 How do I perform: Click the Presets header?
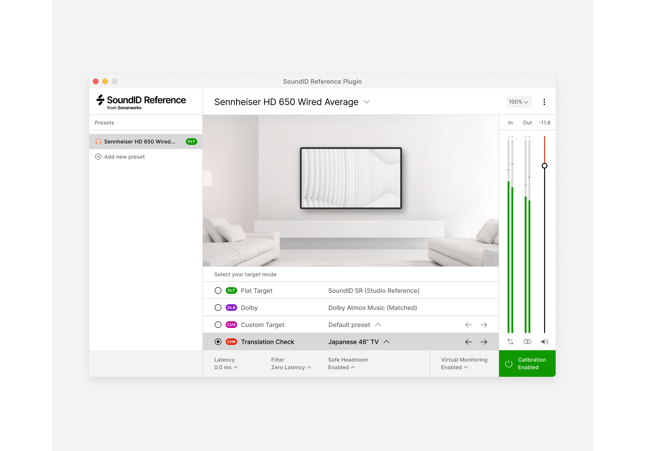tap(104, 122)
